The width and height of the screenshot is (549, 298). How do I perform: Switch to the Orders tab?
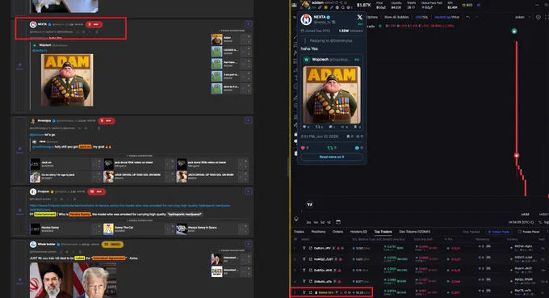pyautogui.click(x=337, y=232)
